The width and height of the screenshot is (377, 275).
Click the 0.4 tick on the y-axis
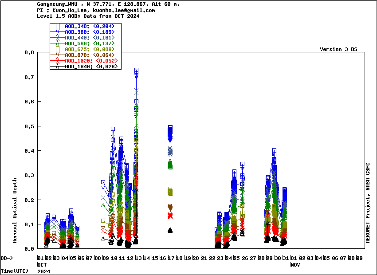29,151
